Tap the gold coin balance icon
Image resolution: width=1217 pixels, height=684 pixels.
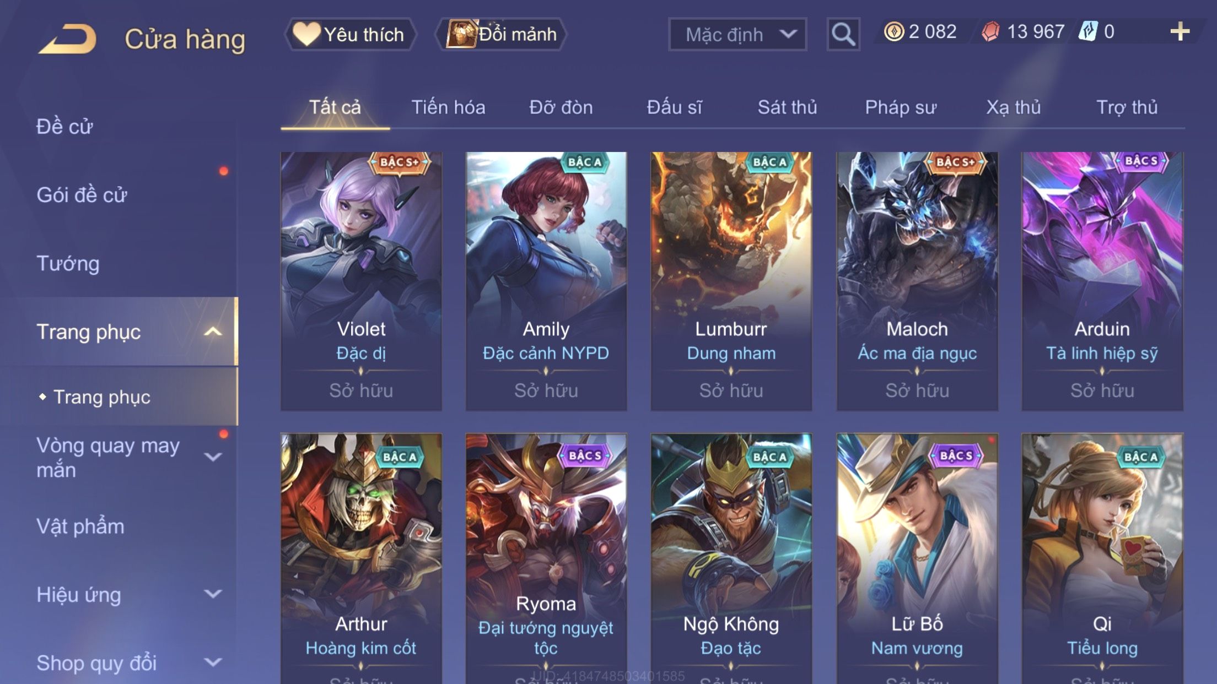click(x=894, y=31)
